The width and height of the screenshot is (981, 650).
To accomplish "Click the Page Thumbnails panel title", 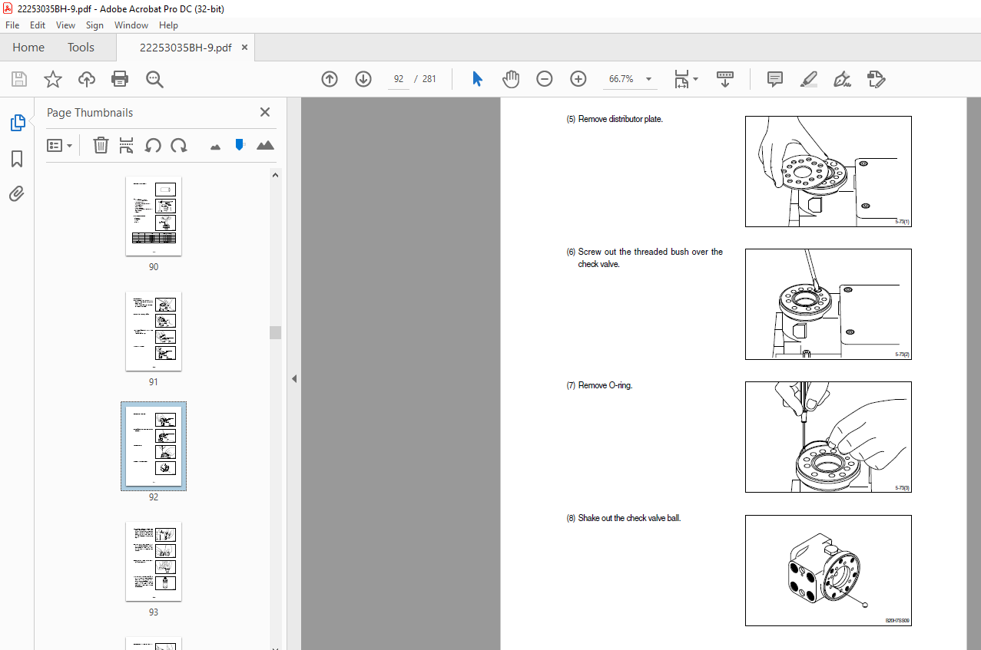I will click(90, 113).
